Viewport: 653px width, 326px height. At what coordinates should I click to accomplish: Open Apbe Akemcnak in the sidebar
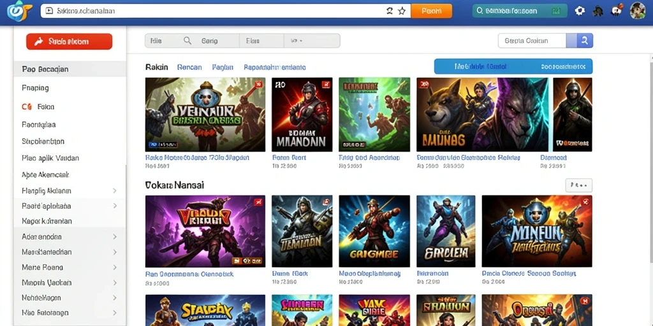(45, 175)
